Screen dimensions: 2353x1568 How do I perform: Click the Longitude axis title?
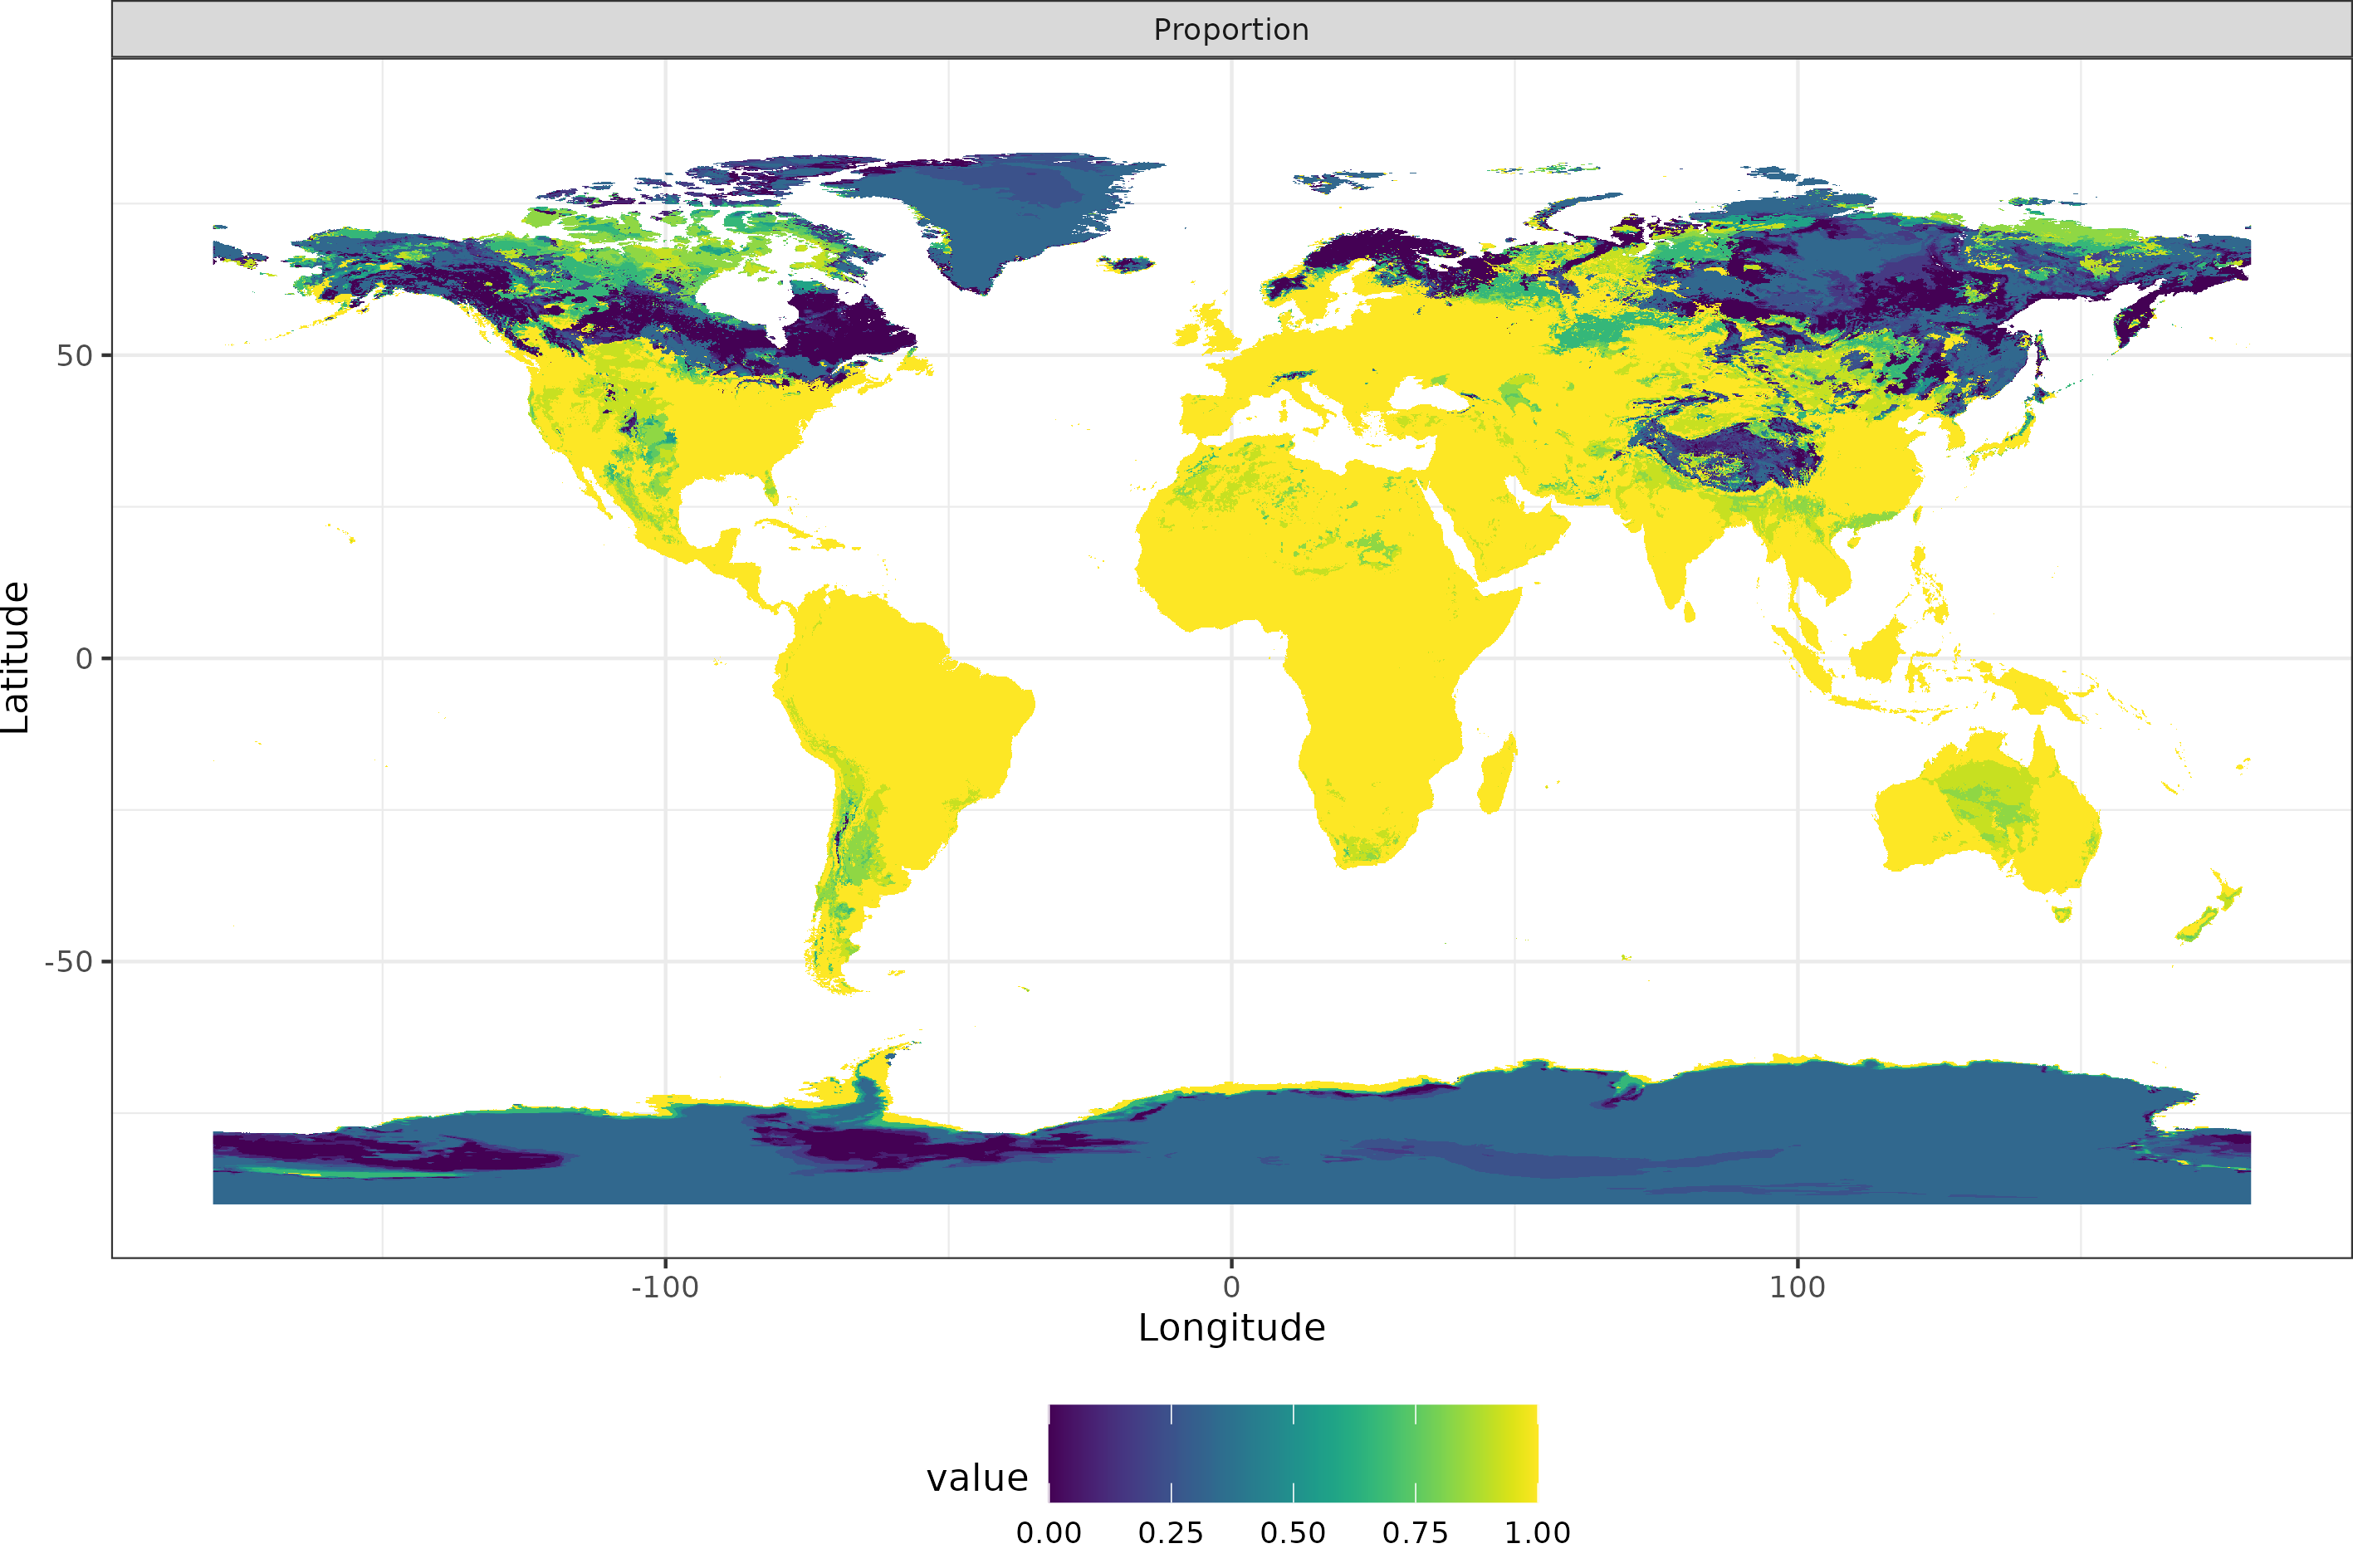click(1231, 1328)
